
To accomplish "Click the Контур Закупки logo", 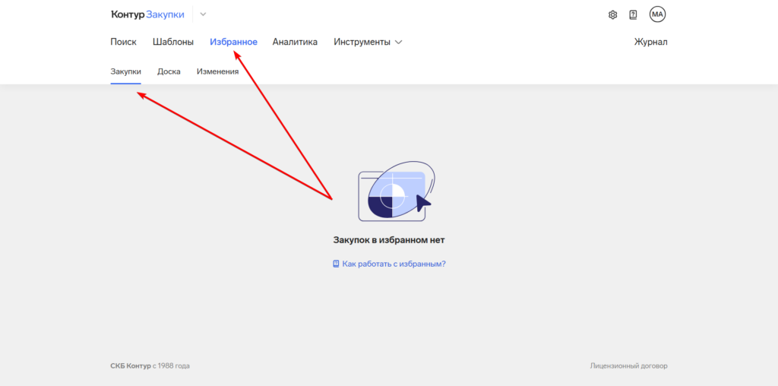I will coord(147,14).
